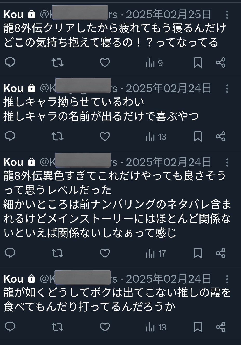Screen dimensions: 241x345
Task: Like the 龍8外伝クリアしたから tweet
Action: (x=105, y=63)
